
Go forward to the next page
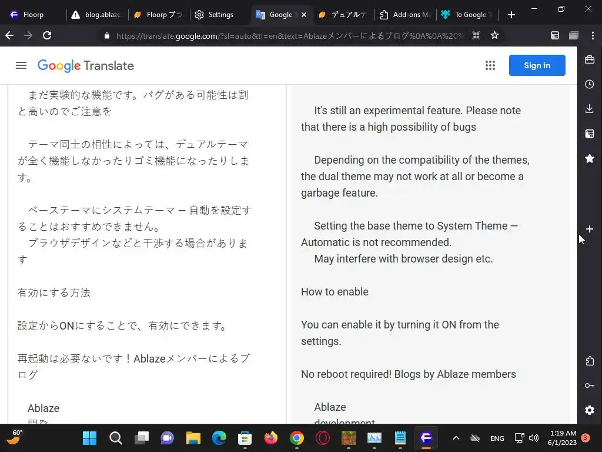pyautogui.click(x=28, y=35)
